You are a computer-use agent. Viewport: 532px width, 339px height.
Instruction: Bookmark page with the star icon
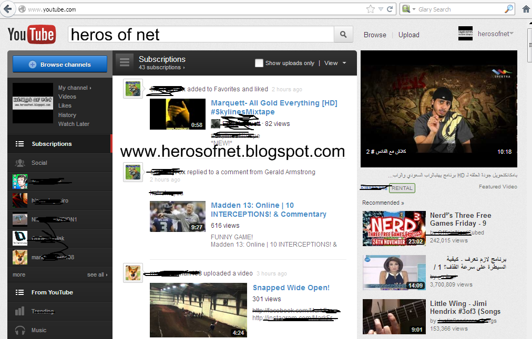pyautogui.click(x=371, y=9)
